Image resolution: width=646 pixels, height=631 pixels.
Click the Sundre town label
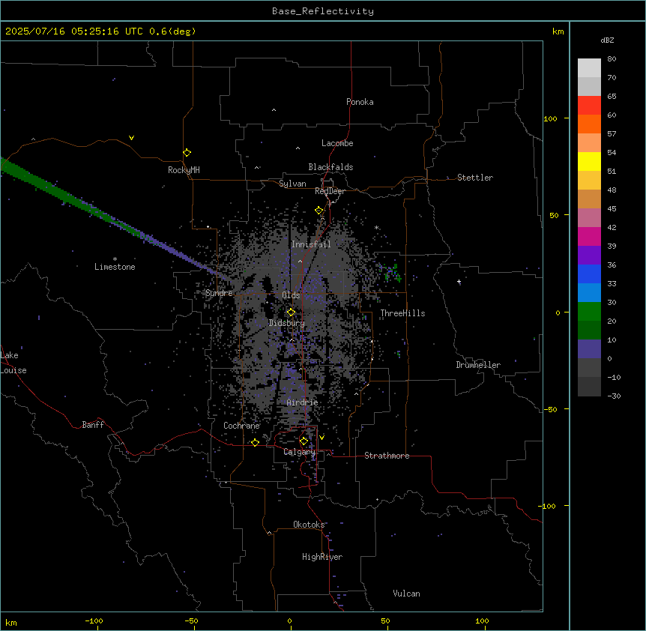click(219, 293)
